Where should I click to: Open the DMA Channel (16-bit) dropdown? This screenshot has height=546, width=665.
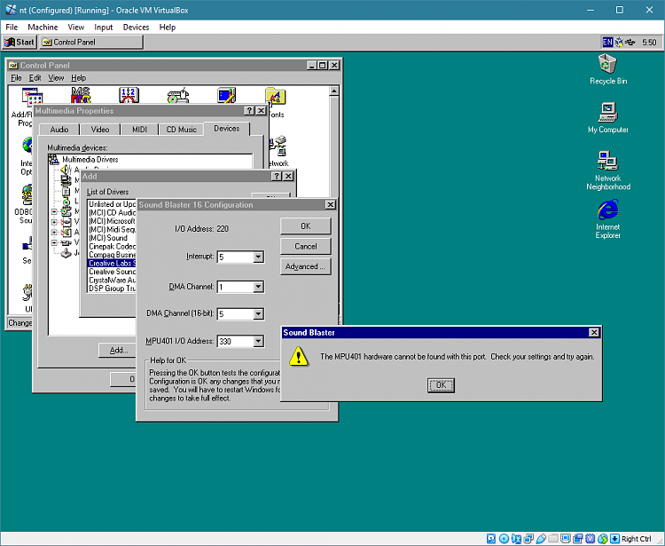[258, 314]
